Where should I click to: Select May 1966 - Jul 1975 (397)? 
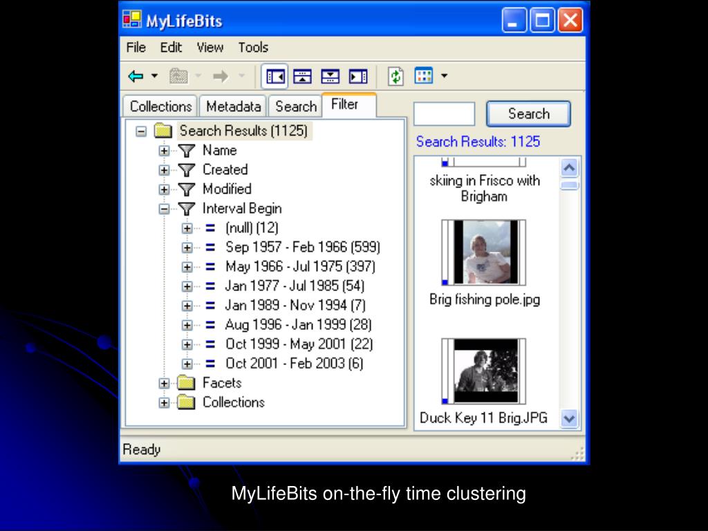[300, 267]
